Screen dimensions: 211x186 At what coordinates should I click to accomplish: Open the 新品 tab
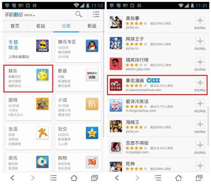[x=92, y=26]
